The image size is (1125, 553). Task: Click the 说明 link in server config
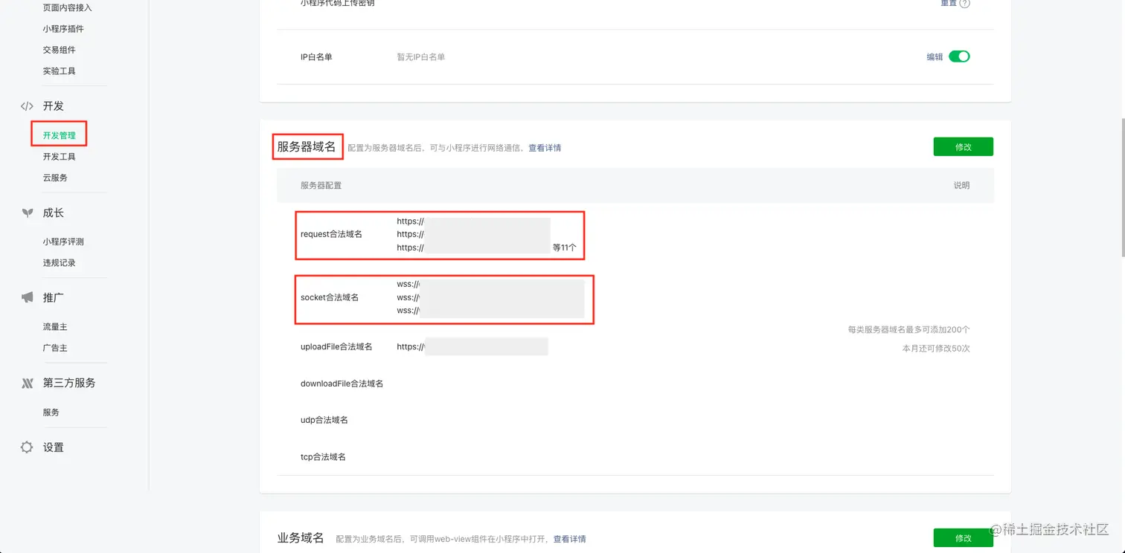pyautogui.click(x=961, y=185)
